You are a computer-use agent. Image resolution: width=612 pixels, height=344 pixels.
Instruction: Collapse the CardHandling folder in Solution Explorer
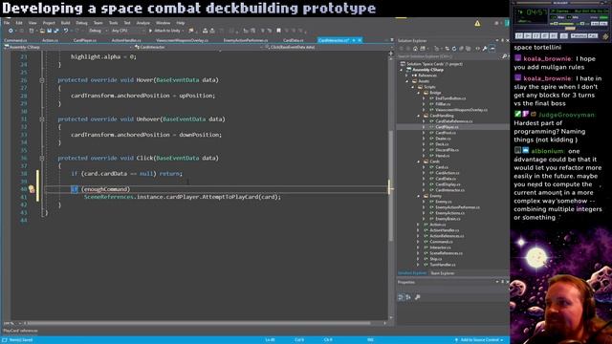coord(419,116)
